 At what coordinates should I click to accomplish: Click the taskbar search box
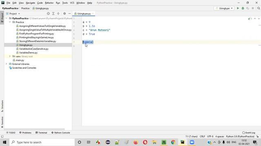click(42, 142)
